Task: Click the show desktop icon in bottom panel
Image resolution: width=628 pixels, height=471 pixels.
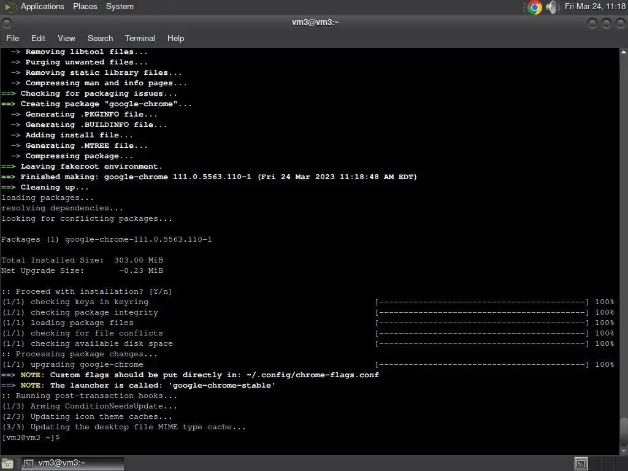Action: (x=7, y=464)
